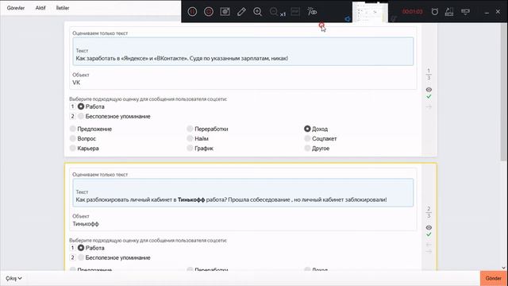
Task: Select the pencil drawing tool
Action: [x=241, y=12]
